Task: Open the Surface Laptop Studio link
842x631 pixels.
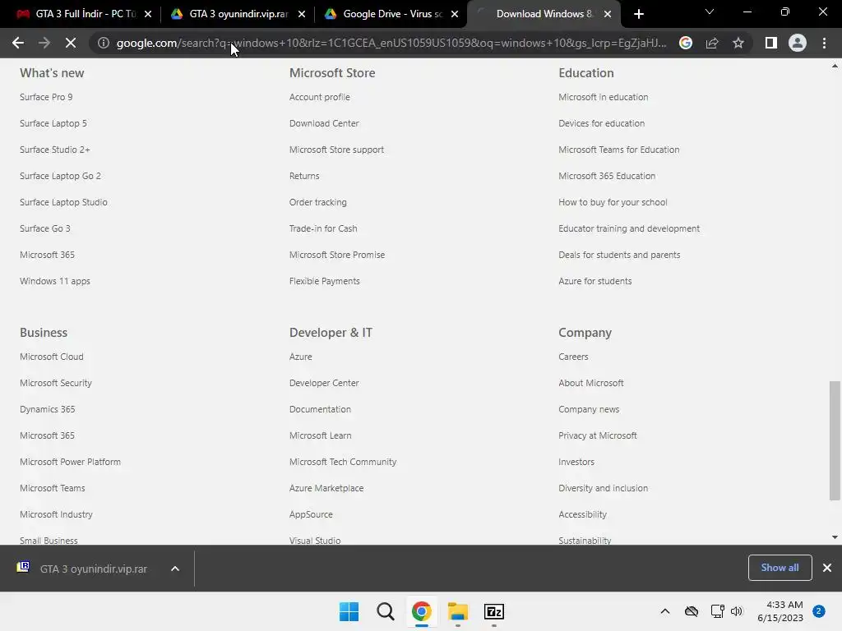Action: tap(63, 202)
